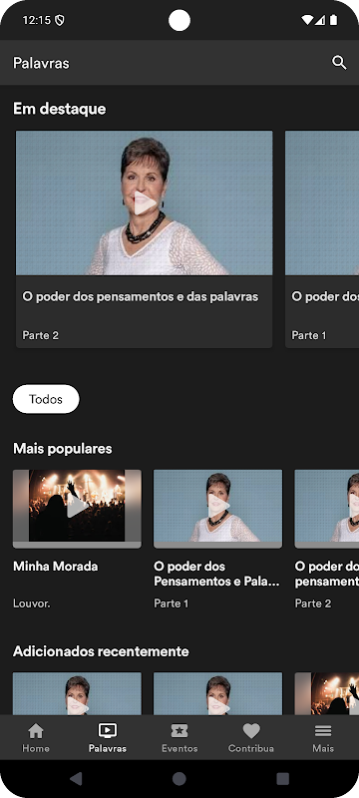Image resolution: width=359 pixels, height=798 pixels.
Task: Play the featured Parte 2 video
Action: pos(145,203)
